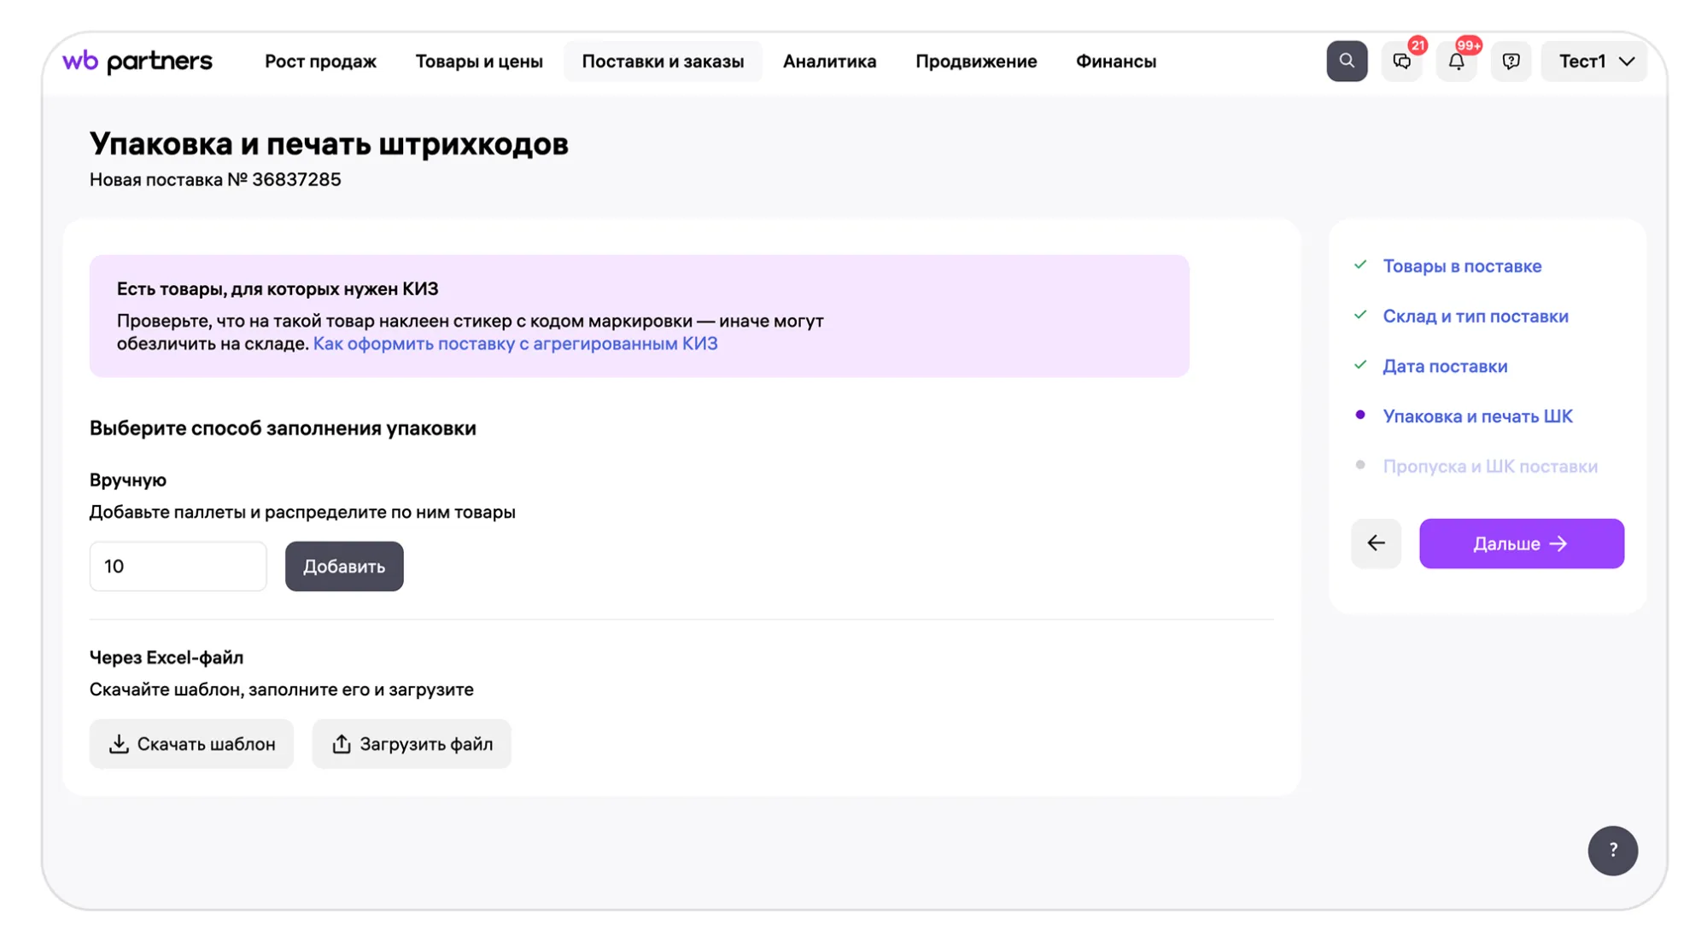
Task: Go to step Склад и тип поставки
Action: [x=1476, y=317]
